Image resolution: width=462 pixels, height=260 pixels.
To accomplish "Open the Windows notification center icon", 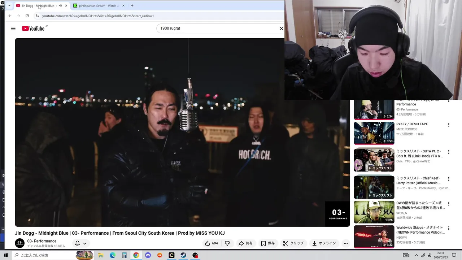I will pyautogui.click(x=454, y=255).
